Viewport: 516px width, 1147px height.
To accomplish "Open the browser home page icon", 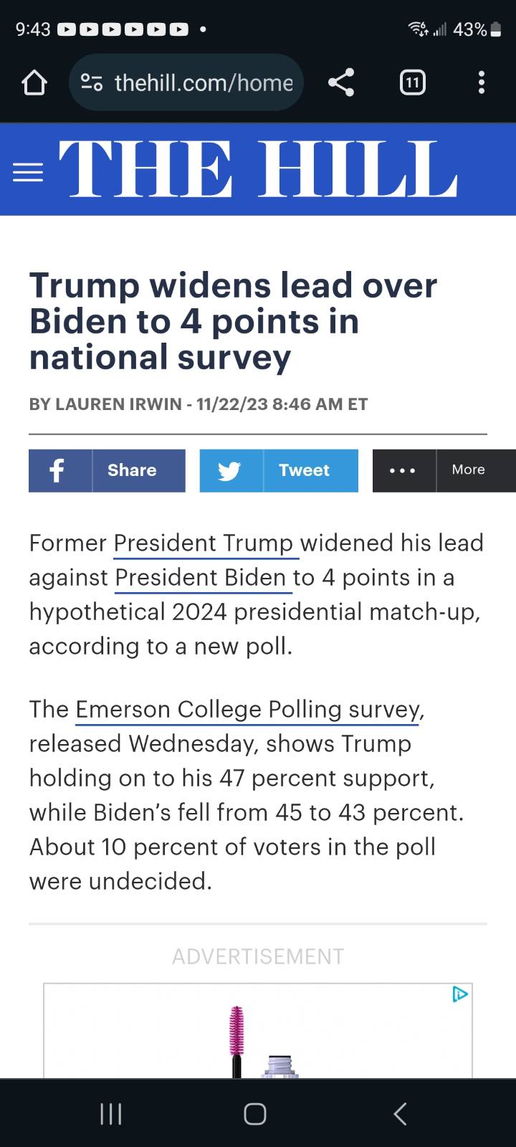I will tap(34, 83).
